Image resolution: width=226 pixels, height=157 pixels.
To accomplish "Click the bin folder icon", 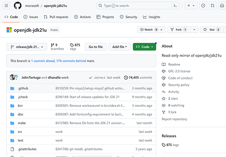I will point(12,106).
